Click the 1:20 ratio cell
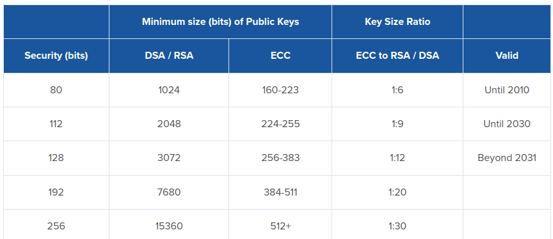The height and width of the screenshot is (239, 553). [397, 192]
